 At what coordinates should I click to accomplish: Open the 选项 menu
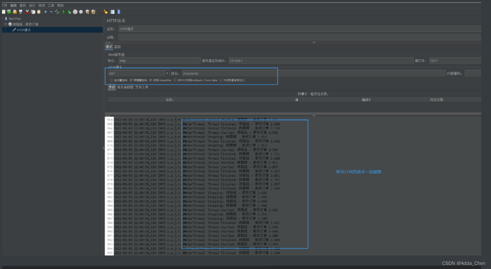coord(42,5)
